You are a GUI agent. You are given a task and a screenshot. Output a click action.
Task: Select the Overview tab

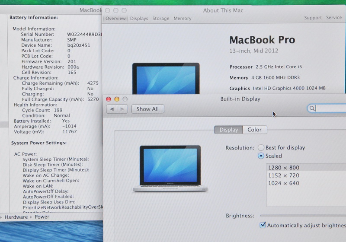115,19
